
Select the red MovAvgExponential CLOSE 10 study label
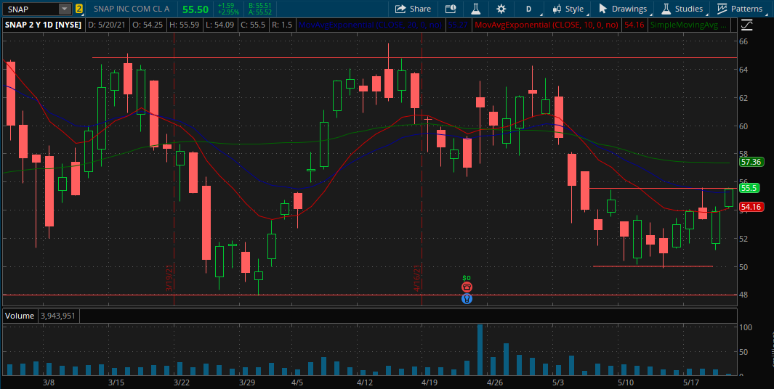[x=546, y=25]
